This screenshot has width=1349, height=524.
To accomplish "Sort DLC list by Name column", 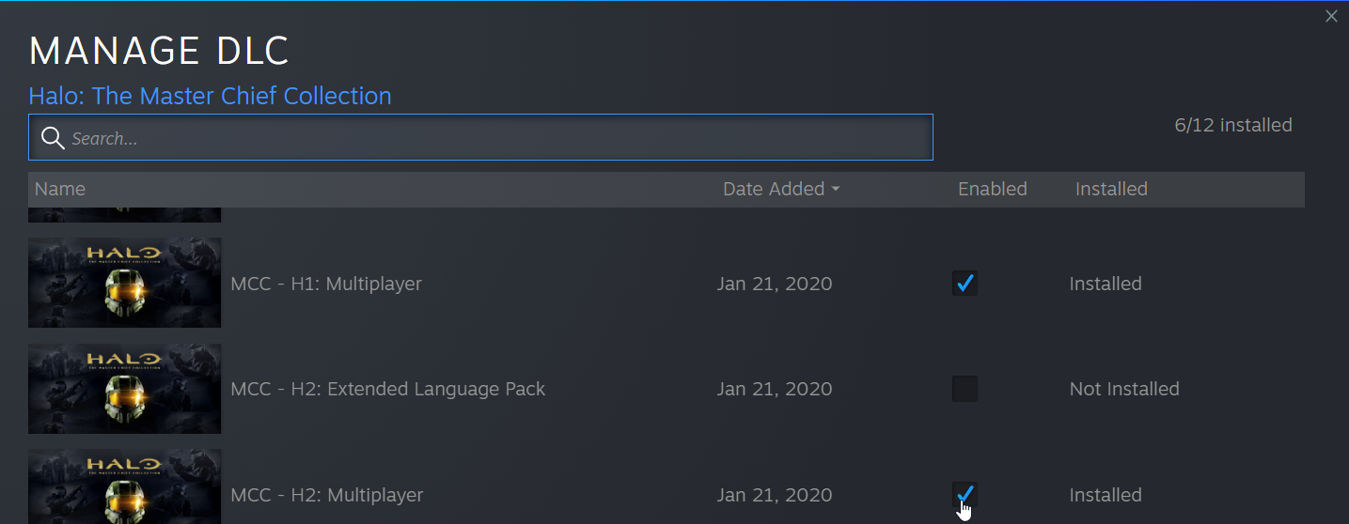I will pyautogui.click(x=60, y=189).
